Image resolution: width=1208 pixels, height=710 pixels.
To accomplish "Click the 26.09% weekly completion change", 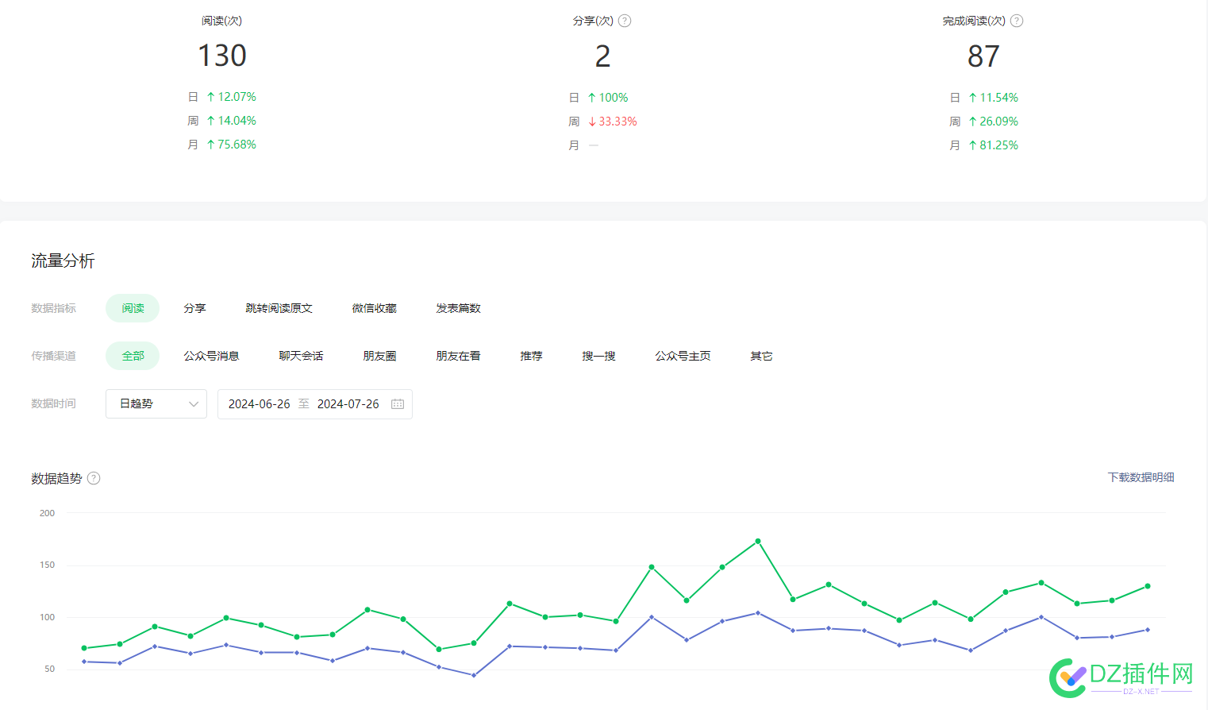I will click(x=998, y=122).
